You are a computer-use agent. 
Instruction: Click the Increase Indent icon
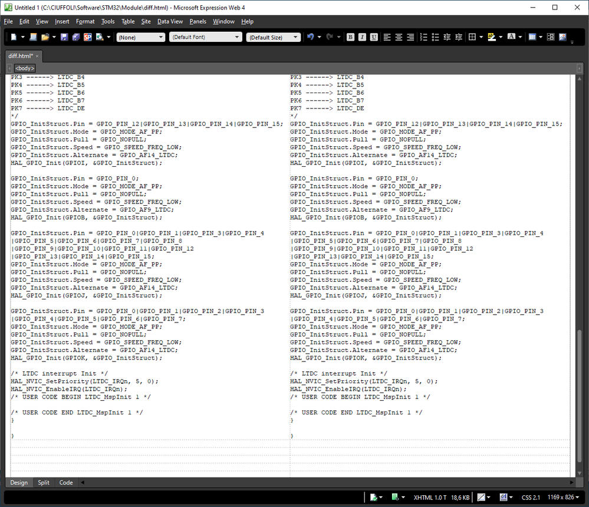point(458,37)
